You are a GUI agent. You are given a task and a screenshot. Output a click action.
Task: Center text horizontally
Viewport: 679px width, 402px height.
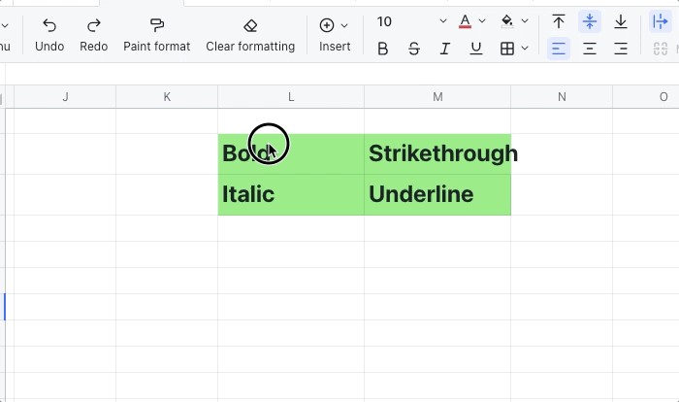590,49
